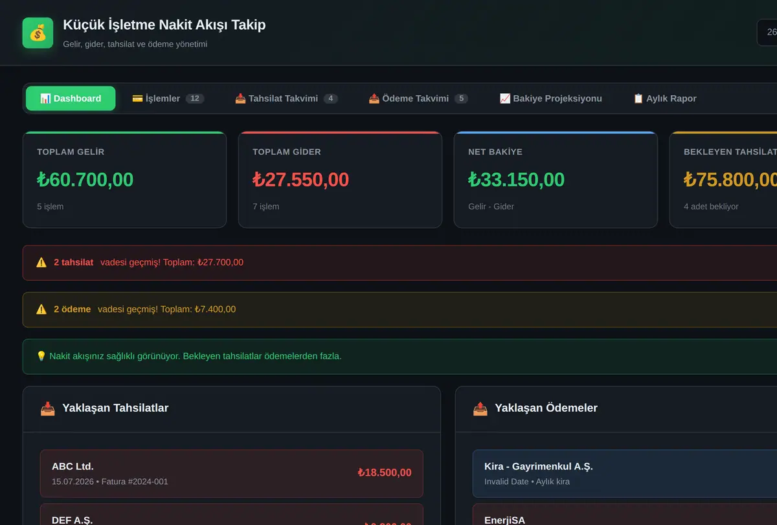Switch to the İşlemler tab
777x525 pixels.
[168, 98]
